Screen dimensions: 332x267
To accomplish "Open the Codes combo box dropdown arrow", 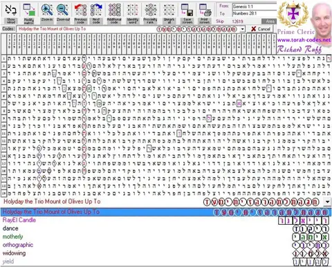I will 242,29.
